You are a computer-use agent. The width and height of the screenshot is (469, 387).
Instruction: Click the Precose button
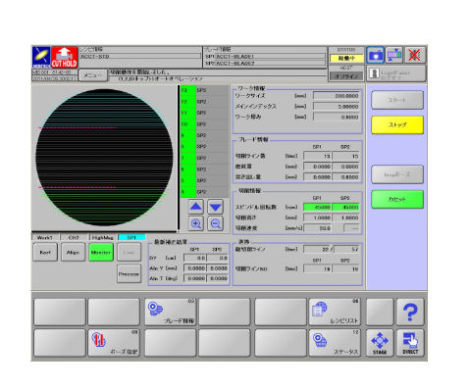click(129, 274)
